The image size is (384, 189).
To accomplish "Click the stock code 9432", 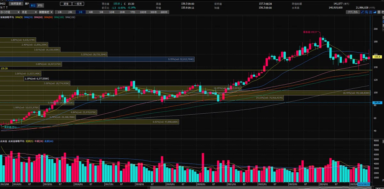I will pyautogui.click(x=3, y=4).
